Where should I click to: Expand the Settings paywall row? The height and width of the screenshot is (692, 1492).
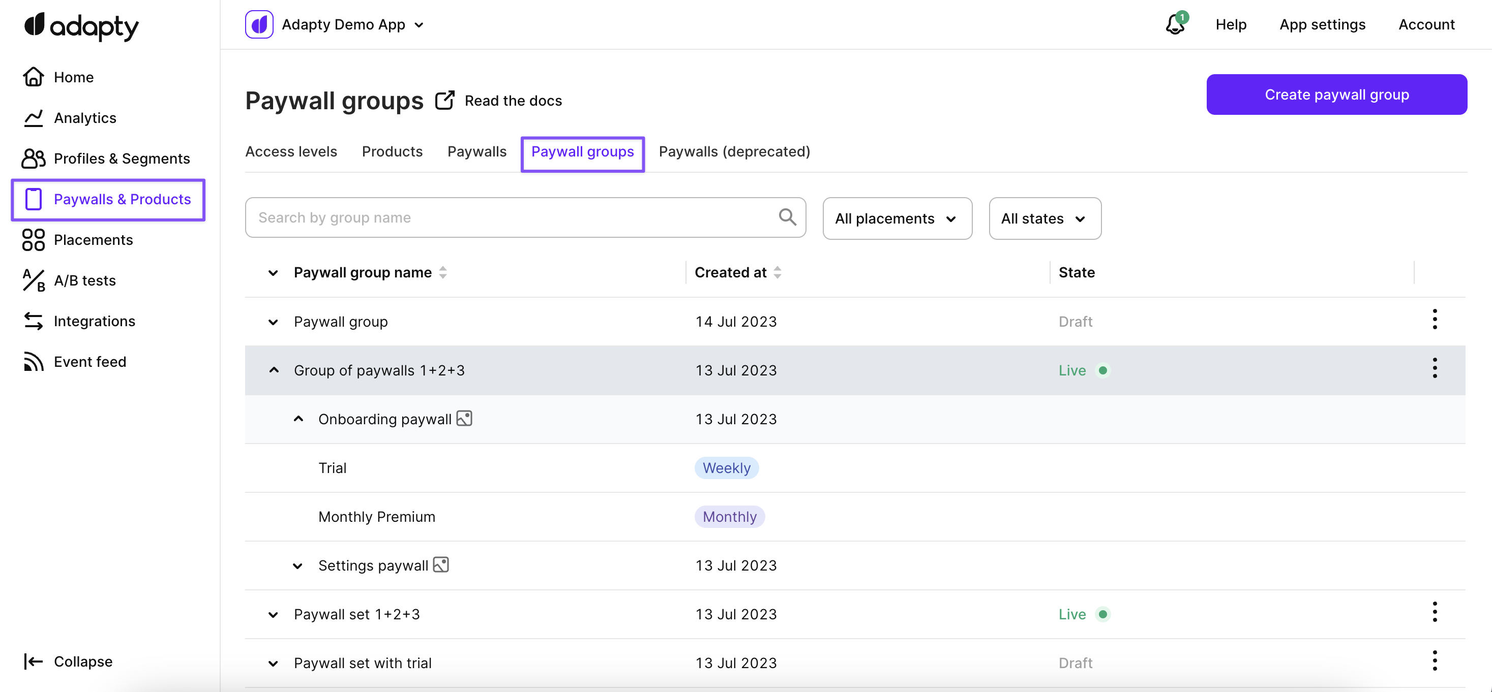tap(297, 566)
